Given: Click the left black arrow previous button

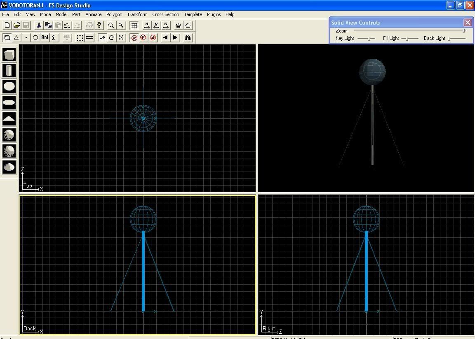Looking at the screenshot, I should tap(165, 37).
